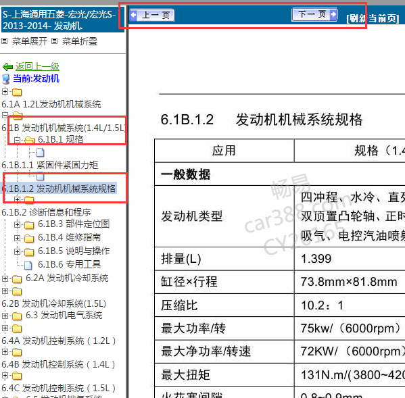The width and height of the screenshot is (405, 398).
Task: Select 6.1B 发动机机械系统(1.4L/1.5L) entry
Action: (64, 128)
